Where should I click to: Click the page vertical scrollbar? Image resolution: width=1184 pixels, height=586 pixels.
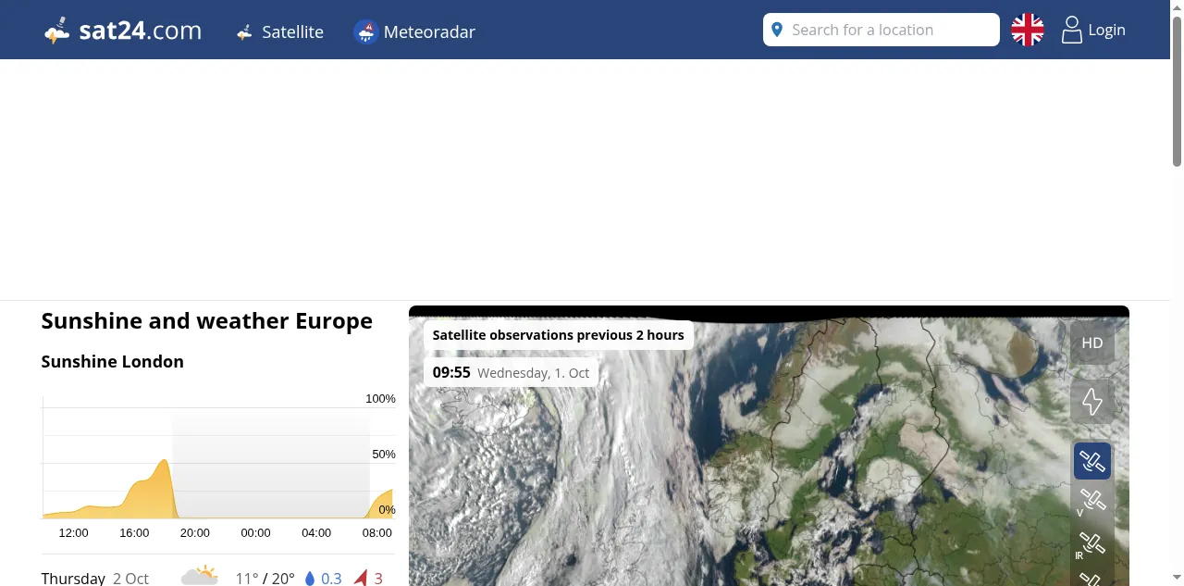(1177, 93)
